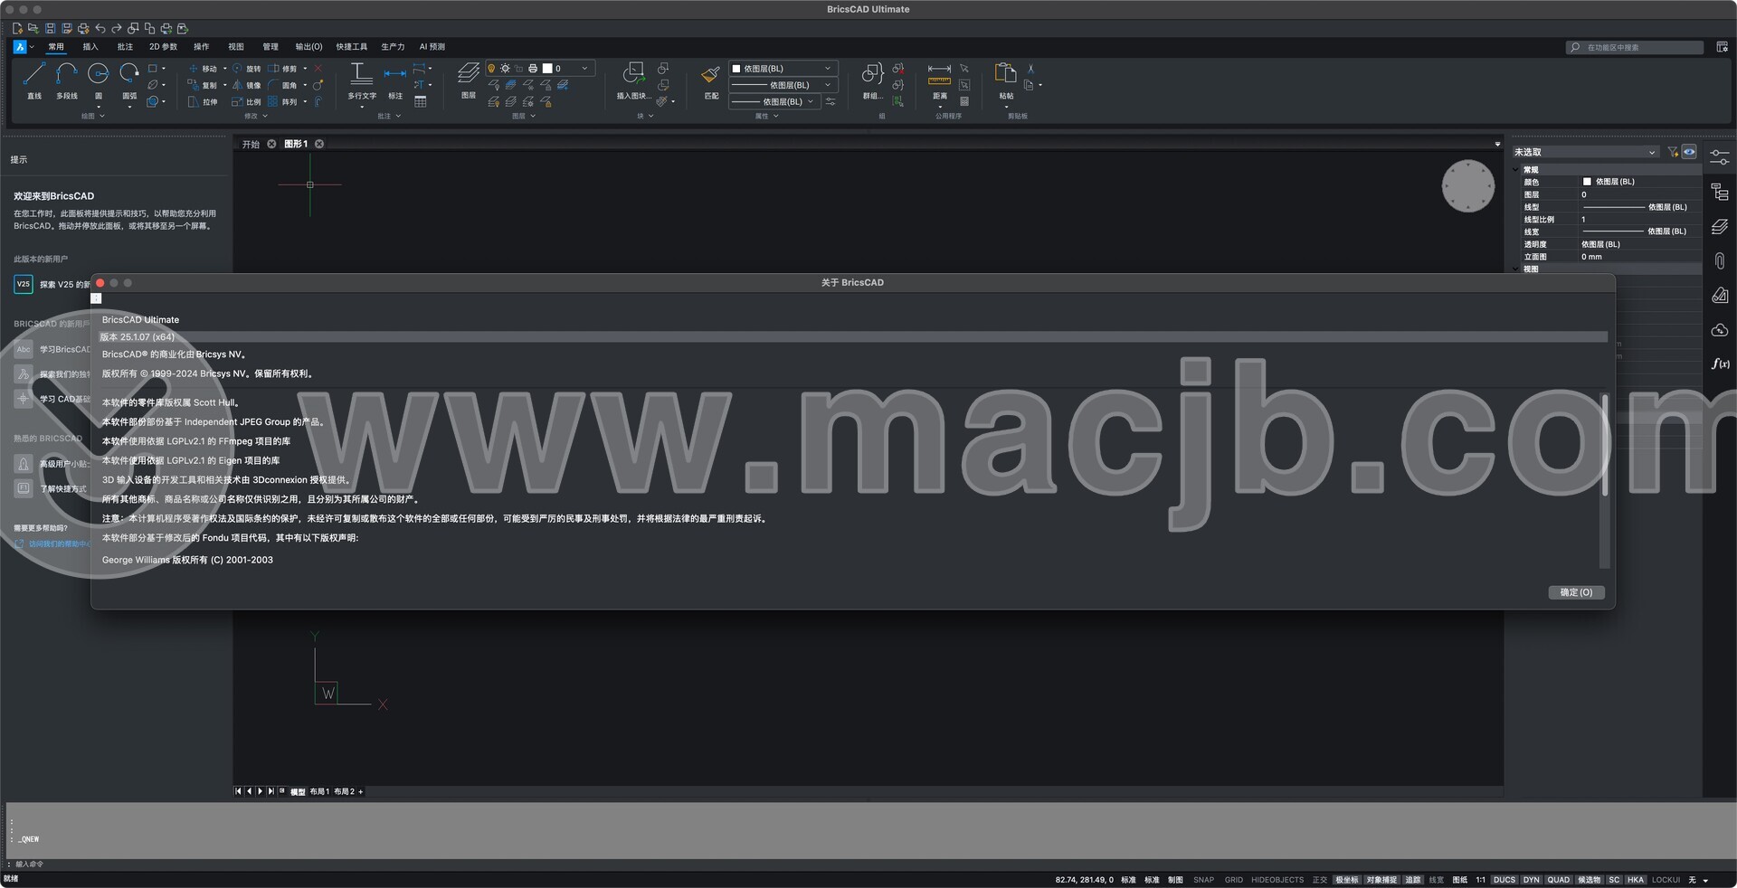Click the Scale (比例) tool
The width and height of the screenshot is (1737, 888).
click(x=246, y=102)
